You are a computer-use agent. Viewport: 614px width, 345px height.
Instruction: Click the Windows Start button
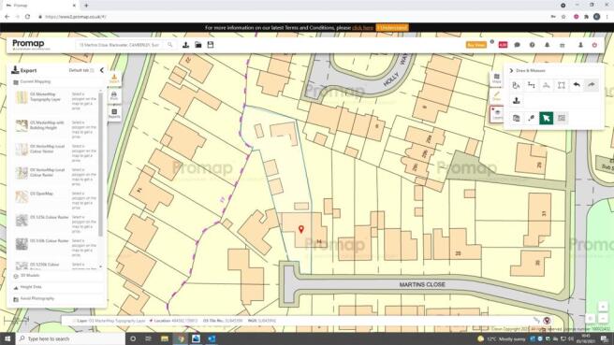(x=7, y=338)
